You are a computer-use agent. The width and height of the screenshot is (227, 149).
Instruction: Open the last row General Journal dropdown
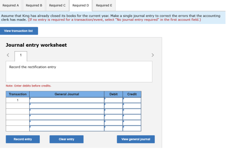[67, 129]
